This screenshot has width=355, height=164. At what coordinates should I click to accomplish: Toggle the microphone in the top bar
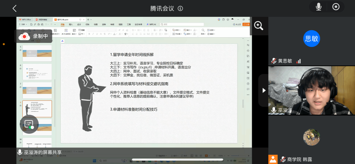click(x=318, y=7)
